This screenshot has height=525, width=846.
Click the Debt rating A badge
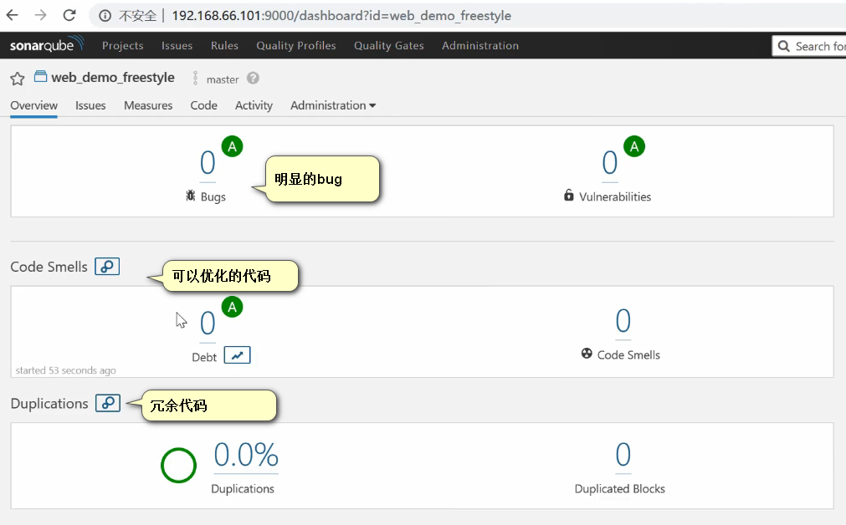click(x=232, y=307)
